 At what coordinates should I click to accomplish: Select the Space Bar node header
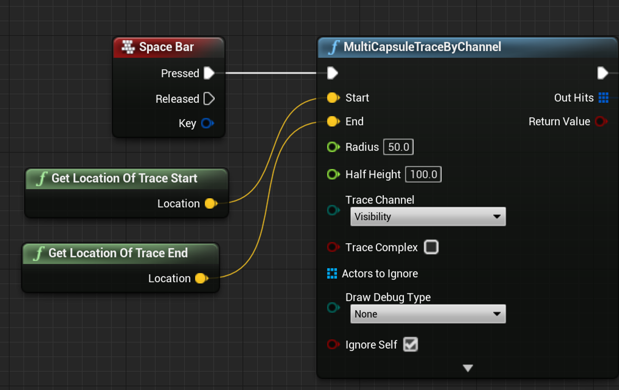(x=166, y=47)
